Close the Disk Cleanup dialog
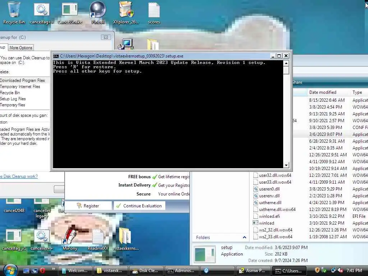Viewport: 368px width, 276px height. coord(106,37)
